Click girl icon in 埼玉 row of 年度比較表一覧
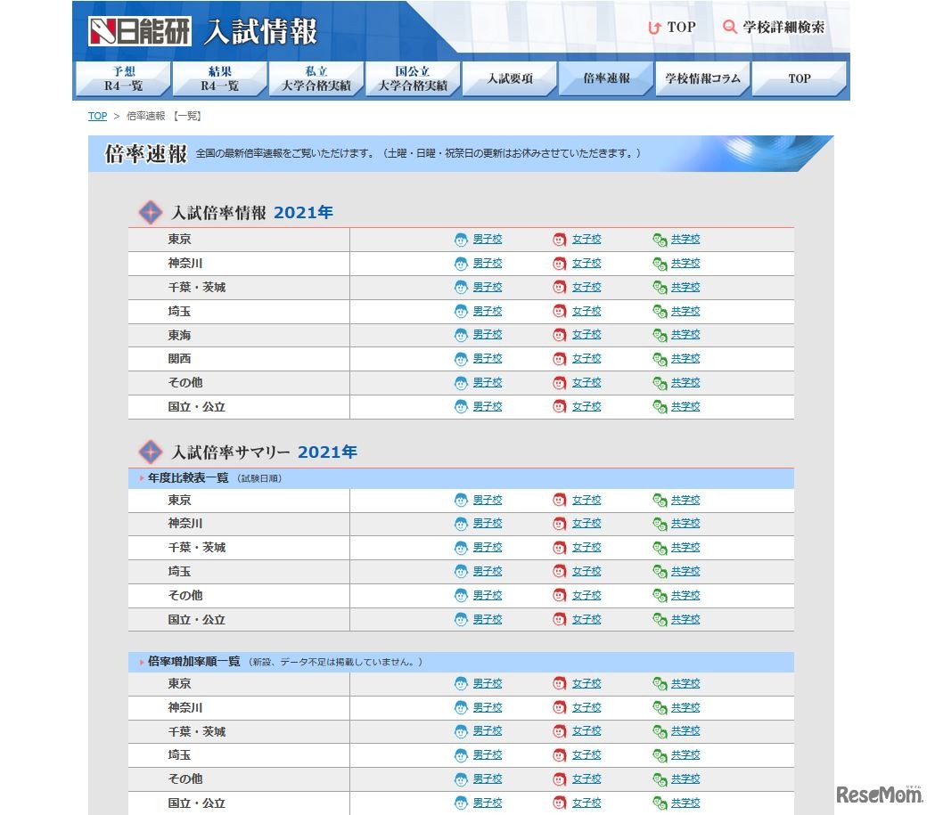The height and width of the screenshot is (815, 935). pyautogui.click(x=560, y=571)
